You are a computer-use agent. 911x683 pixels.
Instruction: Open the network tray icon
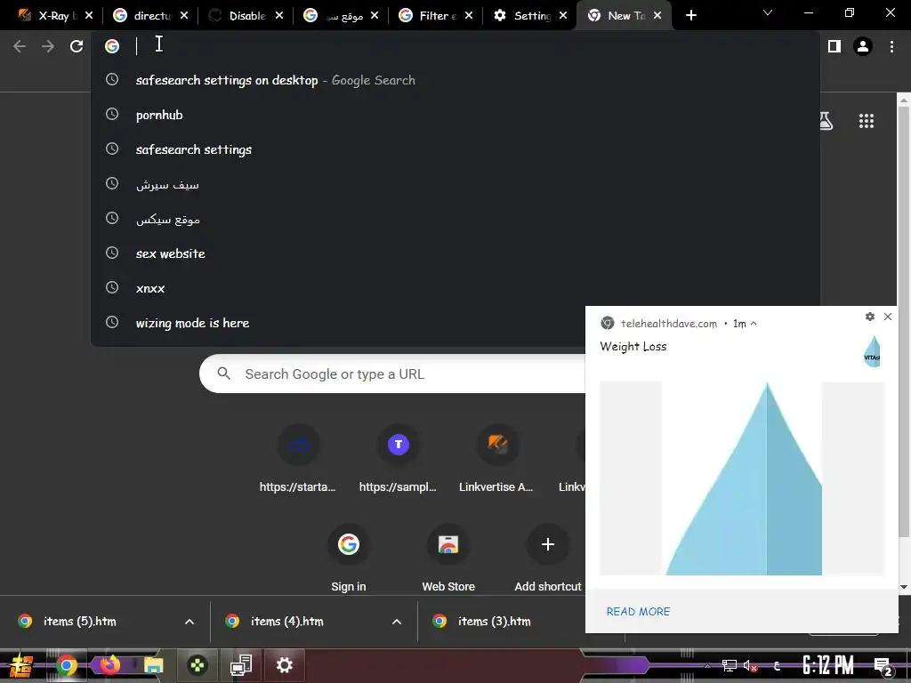[x=730, y=666]
